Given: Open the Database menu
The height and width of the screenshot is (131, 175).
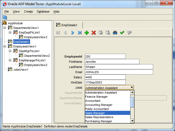Looking at the screenshot, I should (x=43, y=11).
